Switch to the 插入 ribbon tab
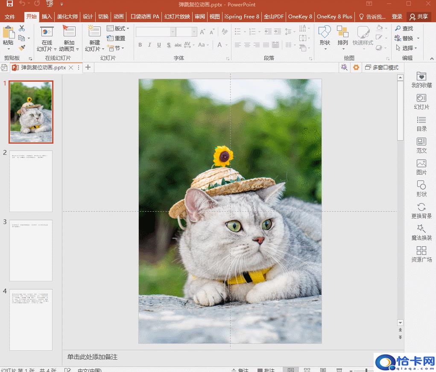Screen dimensions: 436x372 pyautogui.click(x=47, y=17)
